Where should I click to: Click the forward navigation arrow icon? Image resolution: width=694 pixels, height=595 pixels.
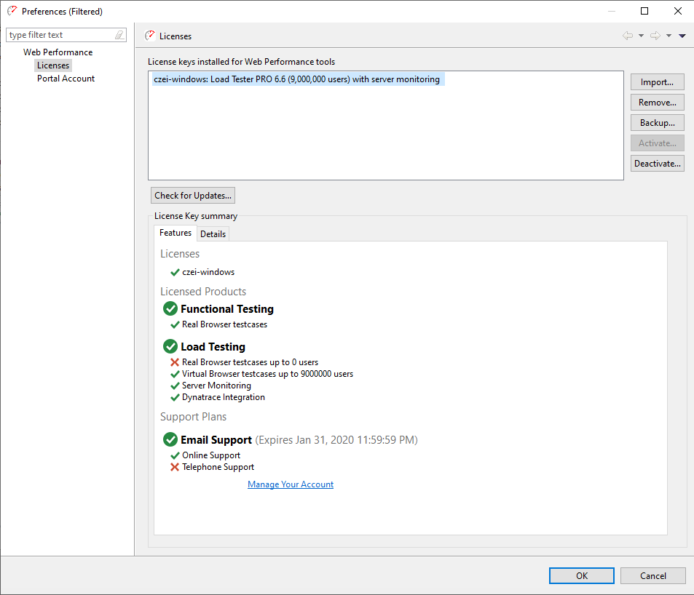click(x=655, y=36)
